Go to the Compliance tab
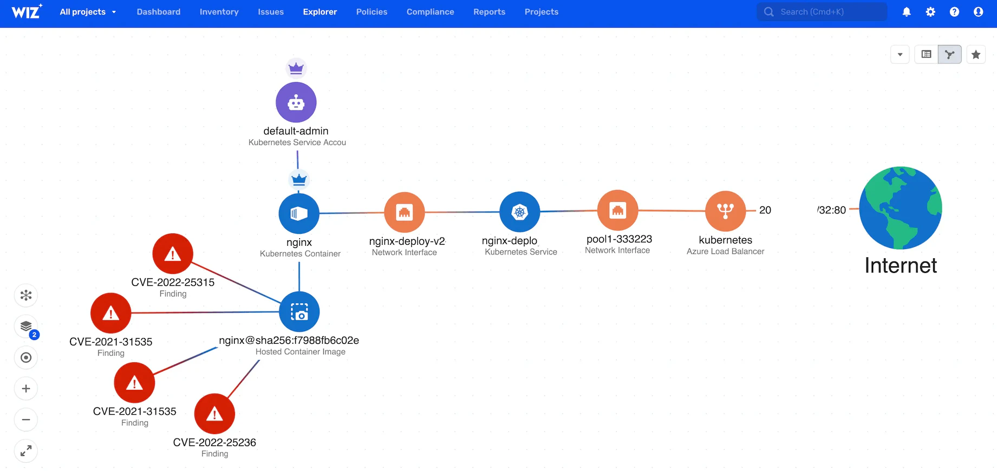997x471 pixels. (431, 12)
